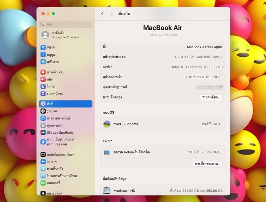Open Siri และ Spotlight icon

43,132
